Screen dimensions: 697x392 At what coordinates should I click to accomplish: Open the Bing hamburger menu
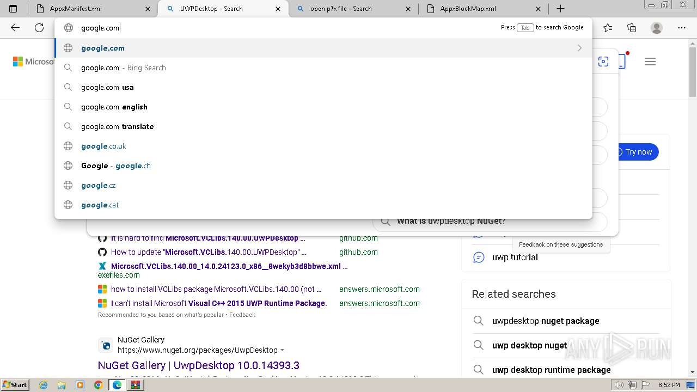point(650,62)
